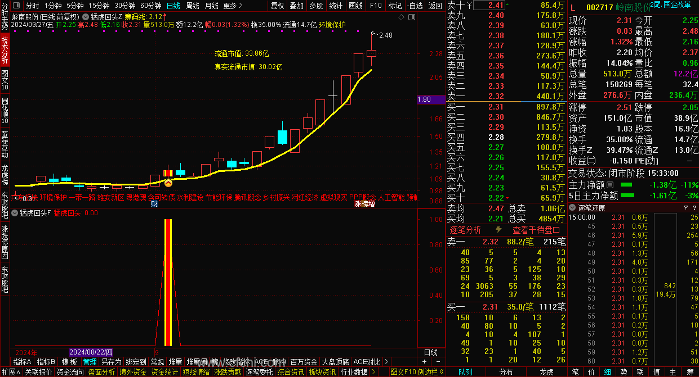This screenshot has width=699, height=377.
Task: Open 资金流向 bottom tab
Action: pyautogui.click(x=70, y=372)
